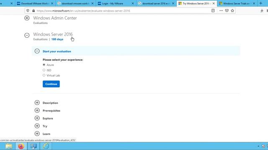The width and height of the screenshot is (268, 150).
Task: Close the Try Windows Server 2016 tab
Action: 214,3
